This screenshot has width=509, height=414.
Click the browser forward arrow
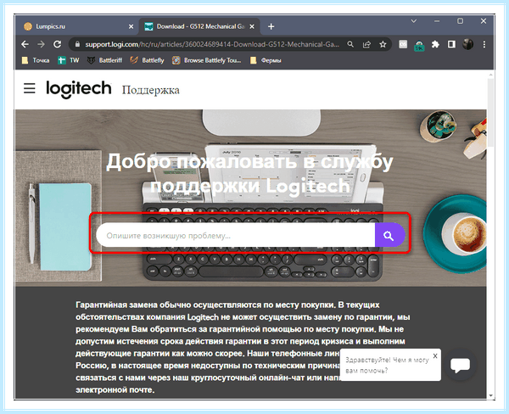pos(41,44)
